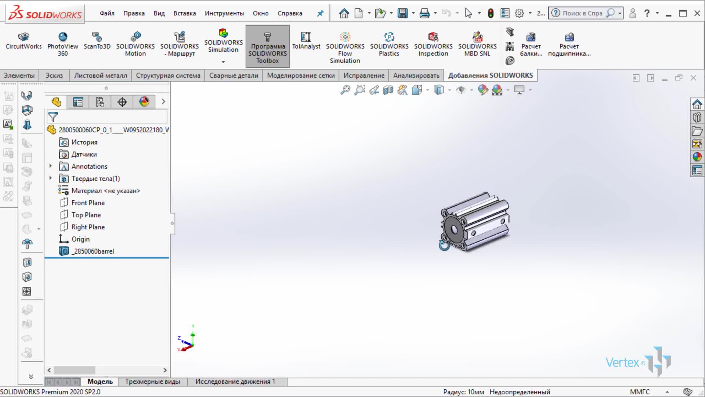Enable SOLIDWORKS Flow Simulation add-in
The height and width of the screenshot is (397, 705).
[x=345, y=48]
